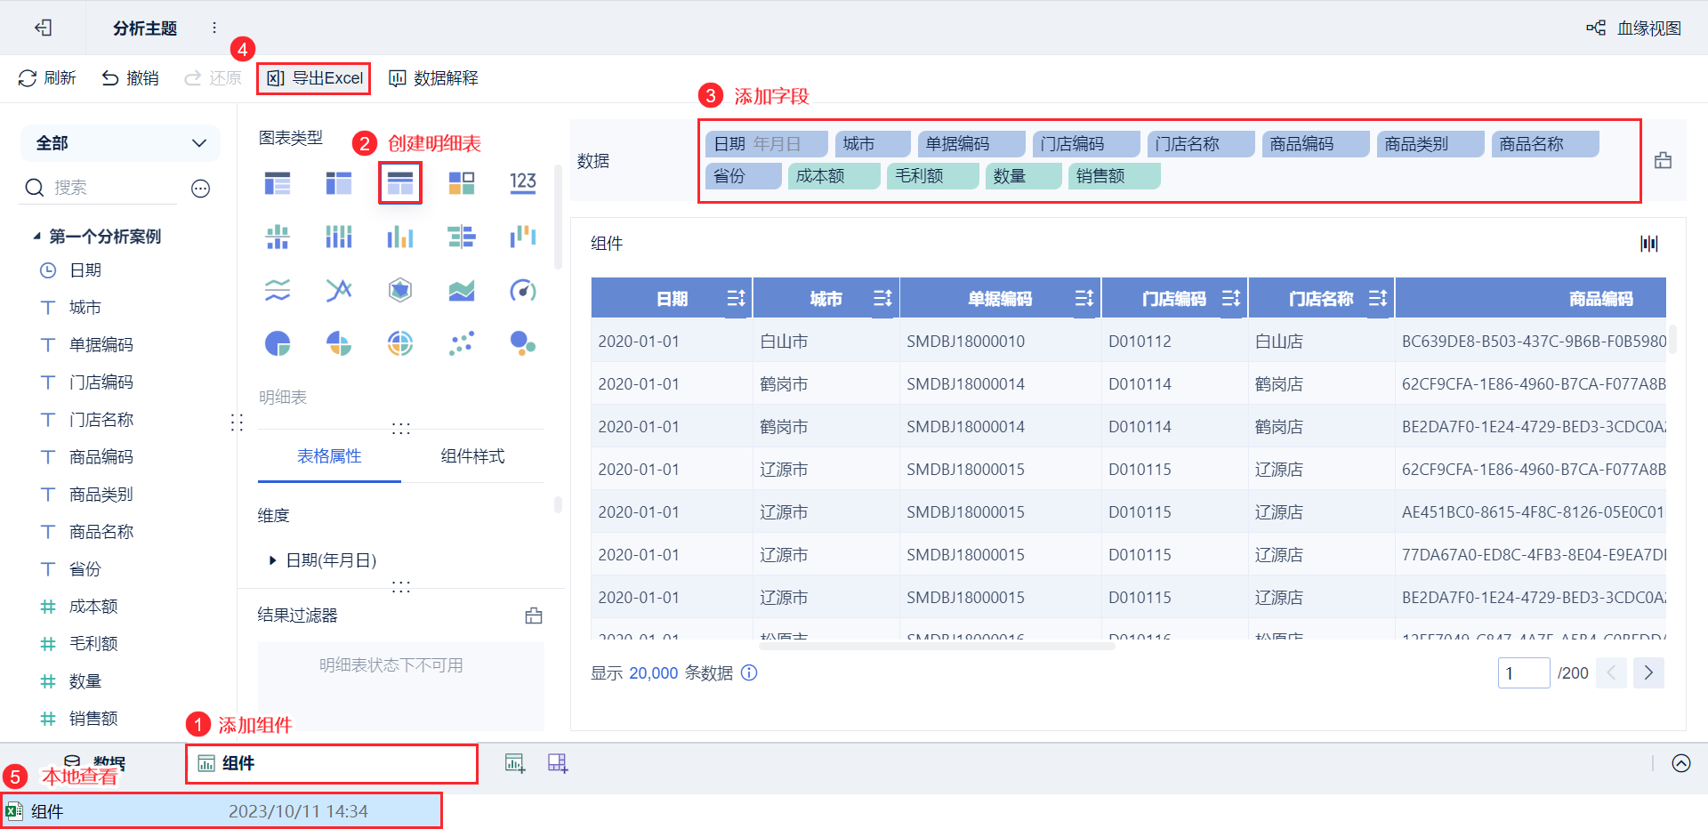Select the 组件 tab in the bottom bar
This screenshot has height=829, width=1708.
pyautogui.click(x=332, y=764)
